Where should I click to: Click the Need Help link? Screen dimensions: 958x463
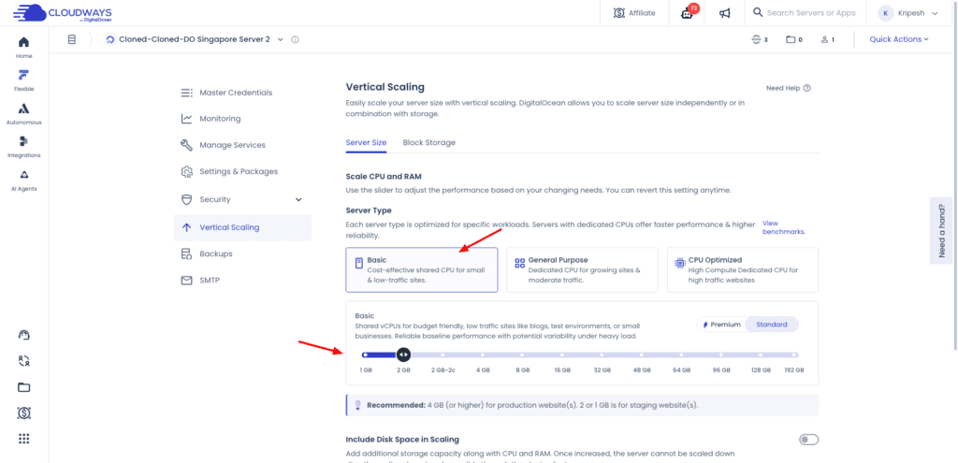coord(783,88)
